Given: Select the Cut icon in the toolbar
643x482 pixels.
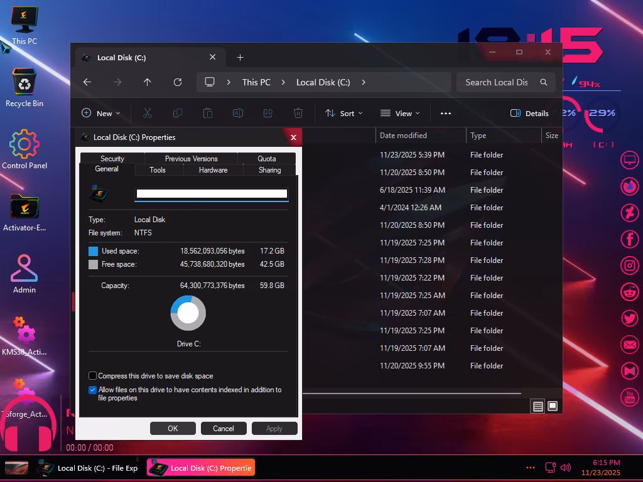Looking at the screenshot, I should click(x=148, y=113).
